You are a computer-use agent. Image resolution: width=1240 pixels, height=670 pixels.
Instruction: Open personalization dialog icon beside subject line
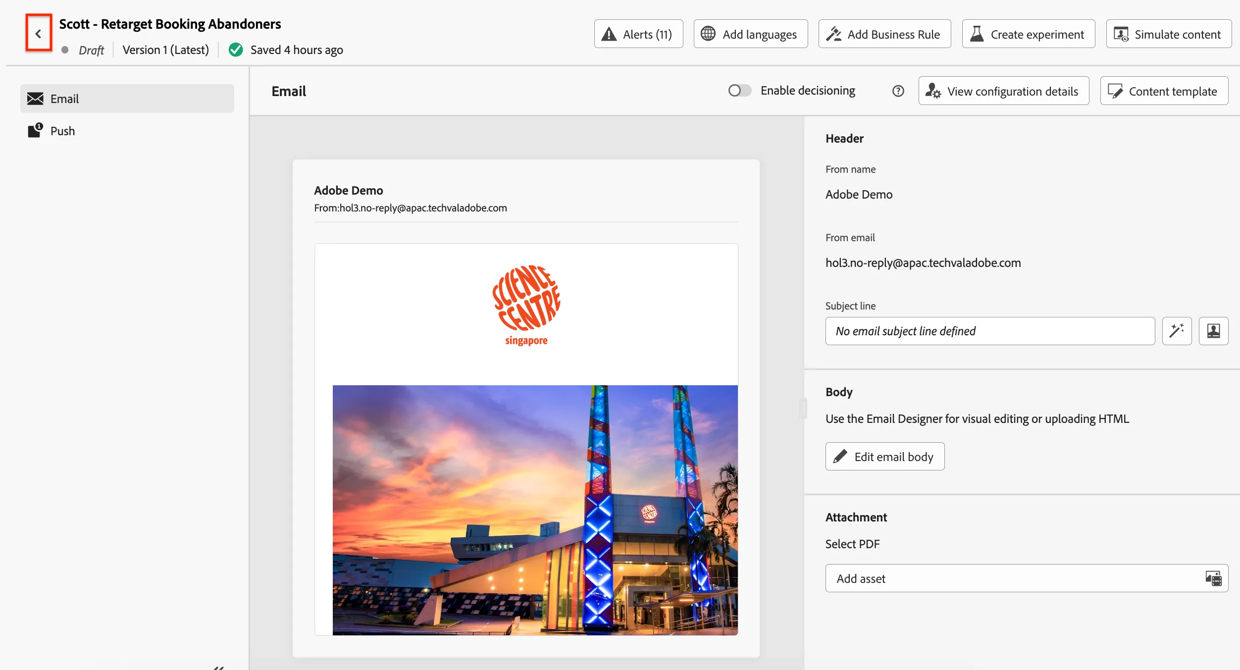[x=1213, y=331]
